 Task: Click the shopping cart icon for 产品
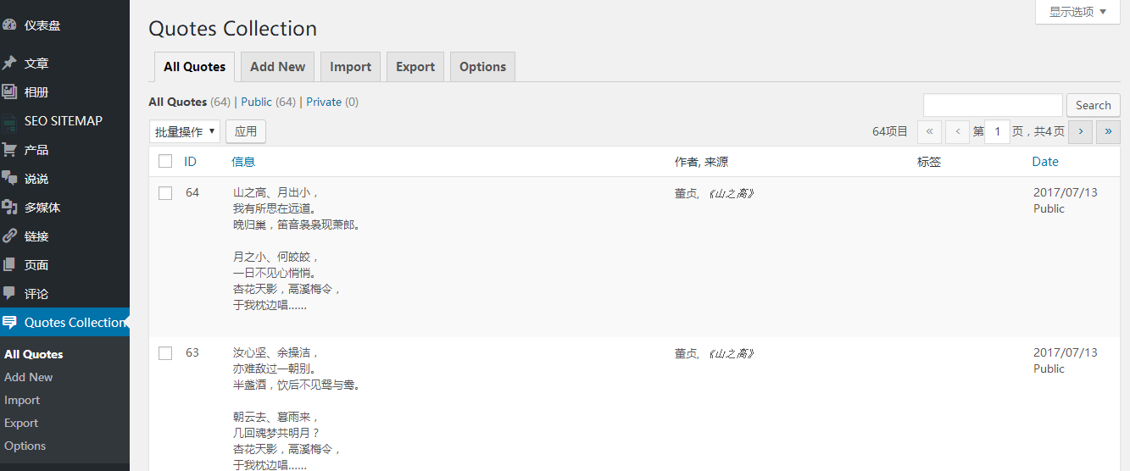9,150
